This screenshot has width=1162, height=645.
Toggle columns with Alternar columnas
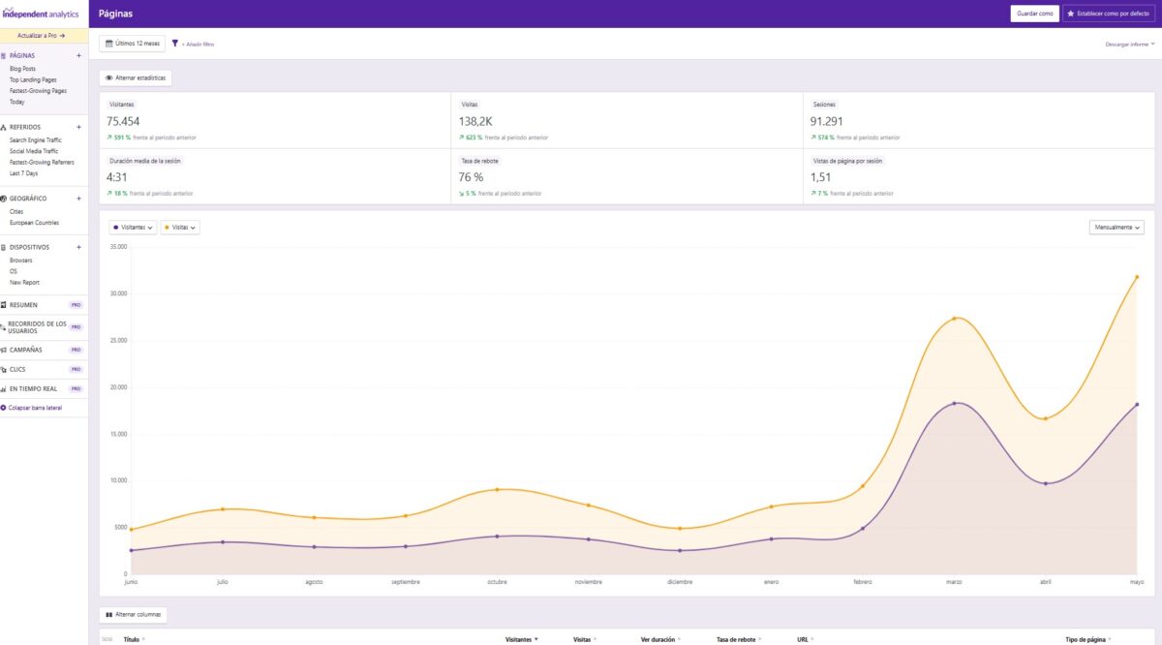pos(135,615)
